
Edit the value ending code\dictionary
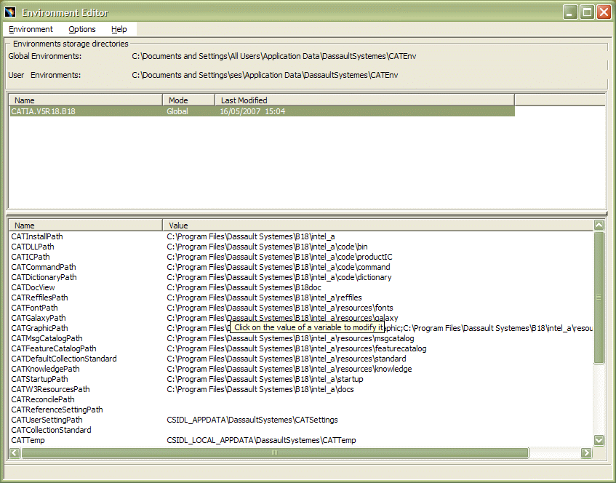pyautogui.click(x=279, y=277)
